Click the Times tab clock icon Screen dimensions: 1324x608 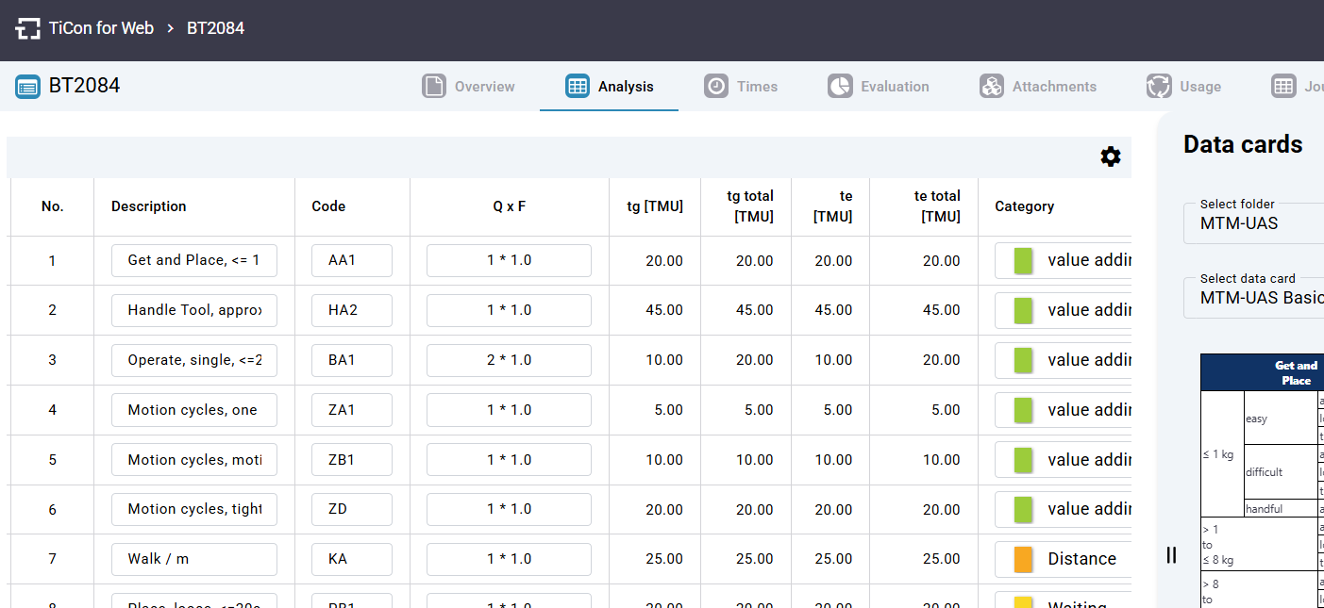tap(716, 87)
